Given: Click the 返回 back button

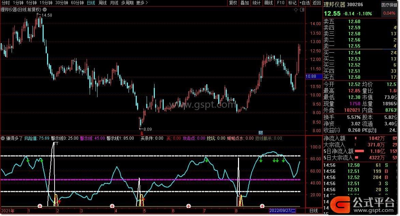Looking at the screenshot, I should click(x=316, y=3).
